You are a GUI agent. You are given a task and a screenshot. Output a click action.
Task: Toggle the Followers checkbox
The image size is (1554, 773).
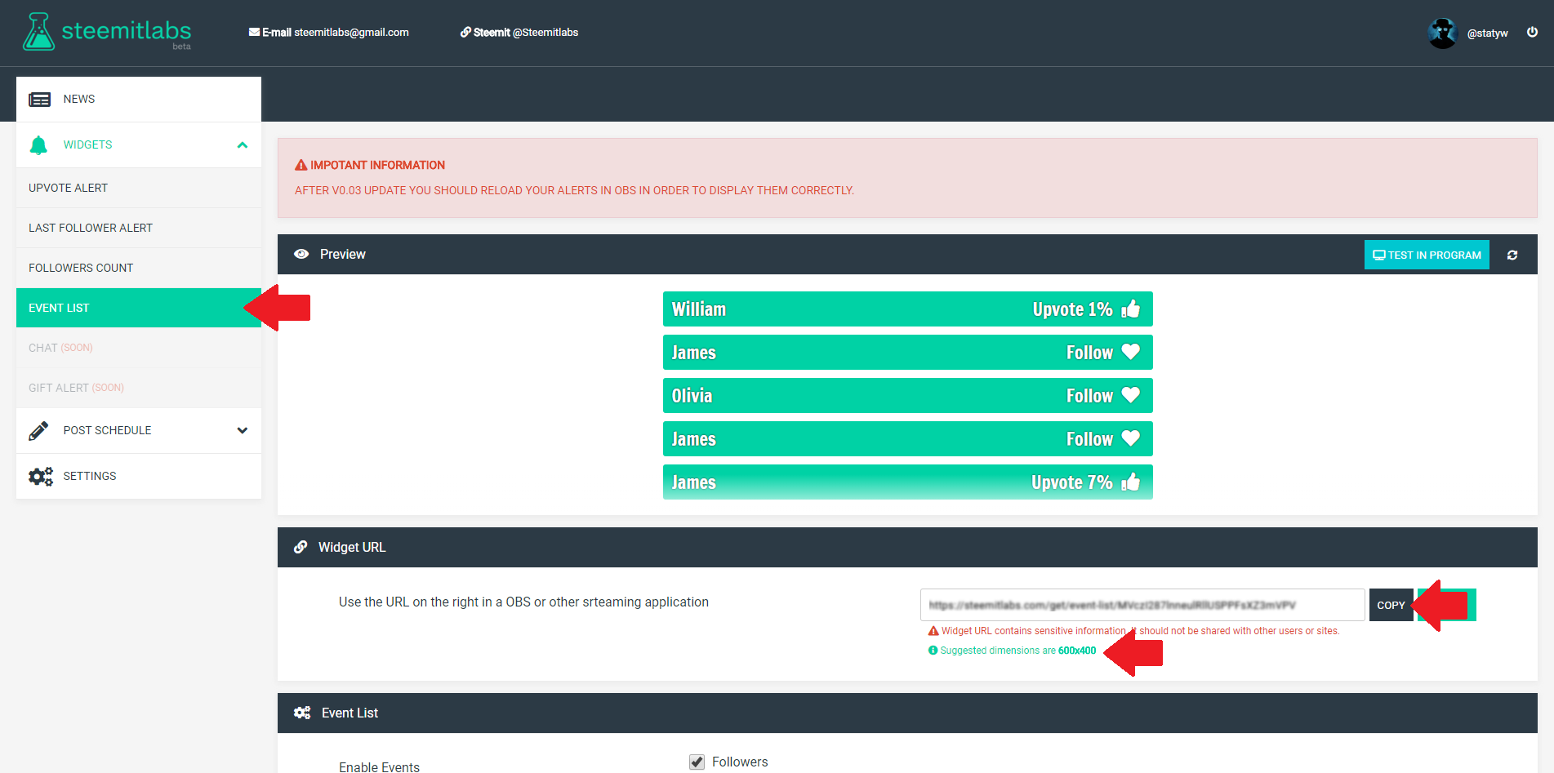(697, 762)
